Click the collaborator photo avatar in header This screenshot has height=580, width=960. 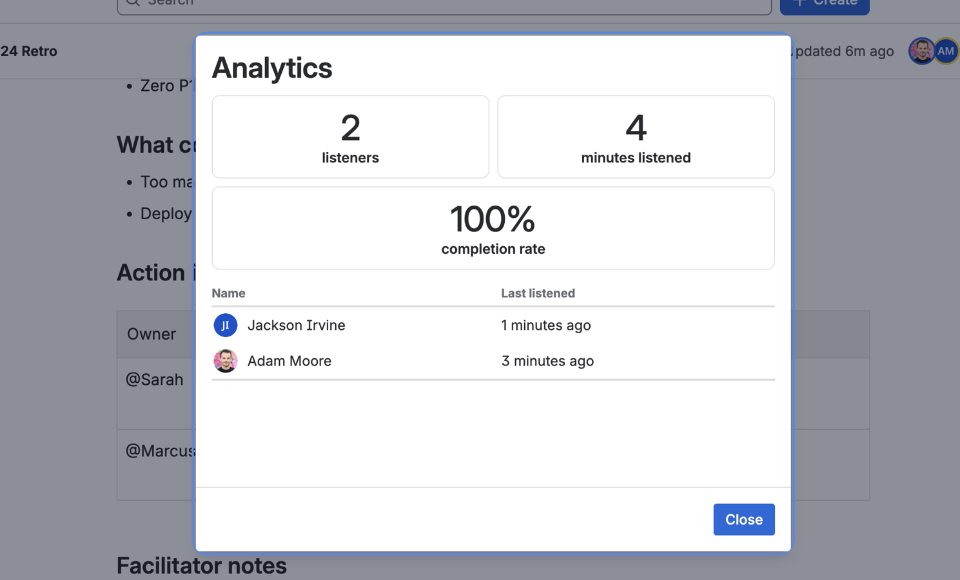tap(921, 52)
